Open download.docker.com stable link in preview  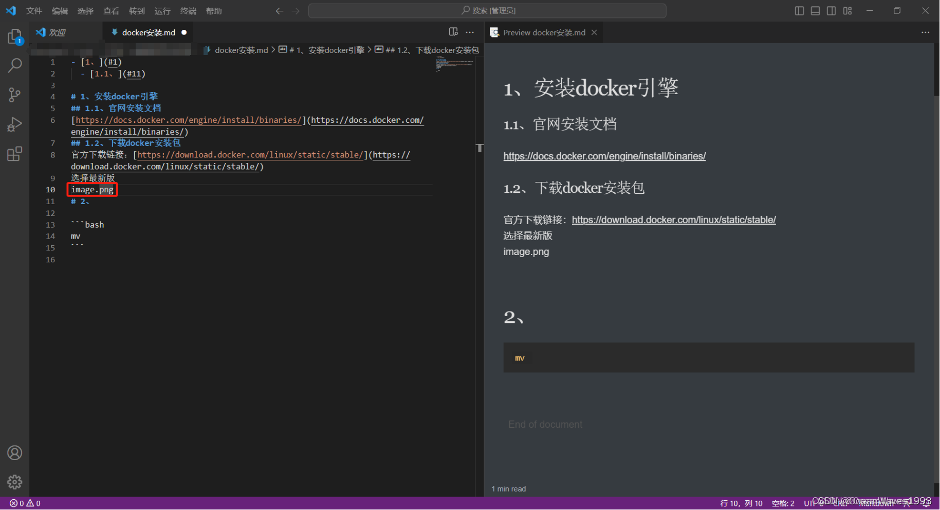pos(674,220)
